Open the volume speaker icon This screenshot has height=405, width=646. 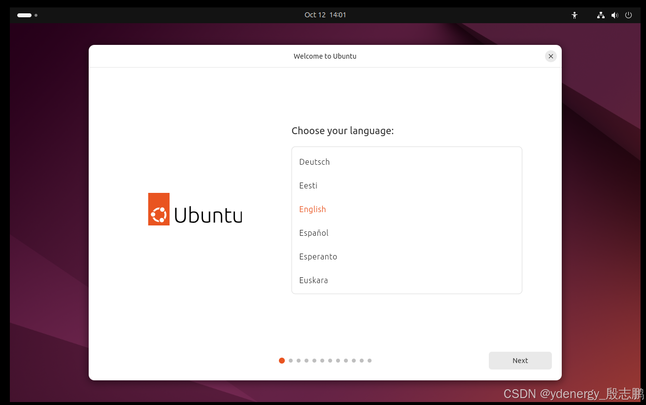(x=614, y=15)
